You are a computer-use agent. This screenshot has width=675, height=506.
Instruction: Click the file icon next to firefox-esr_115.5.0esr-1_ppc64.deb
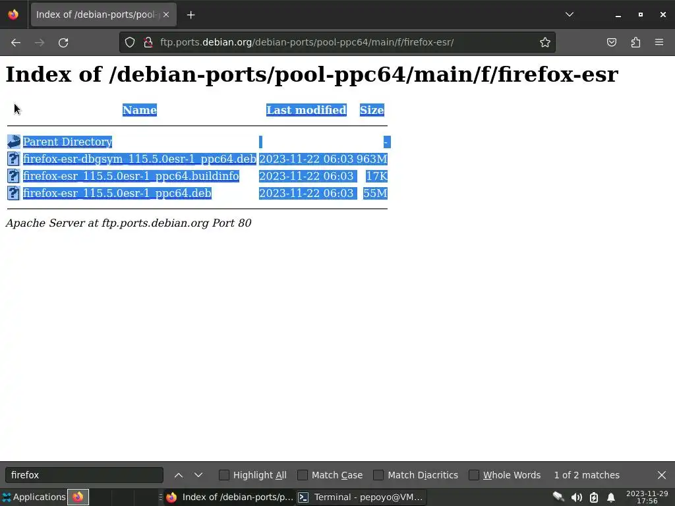[13, 193]
